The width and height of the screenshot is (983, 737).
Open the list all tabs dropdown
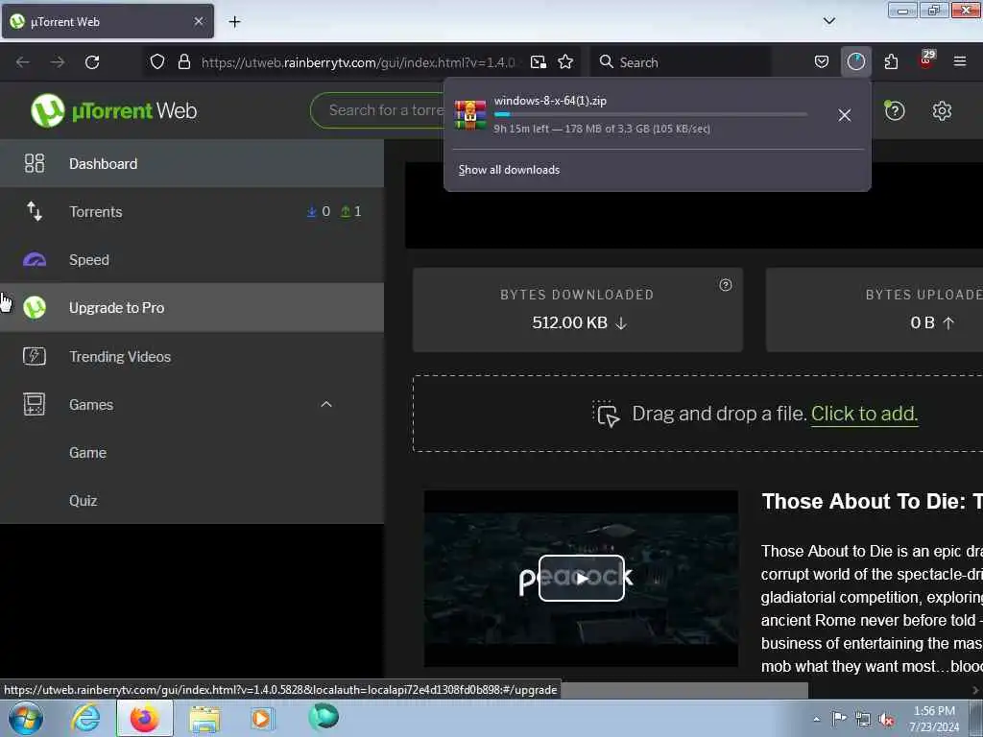pyautogui.click(x=829, y=21)
